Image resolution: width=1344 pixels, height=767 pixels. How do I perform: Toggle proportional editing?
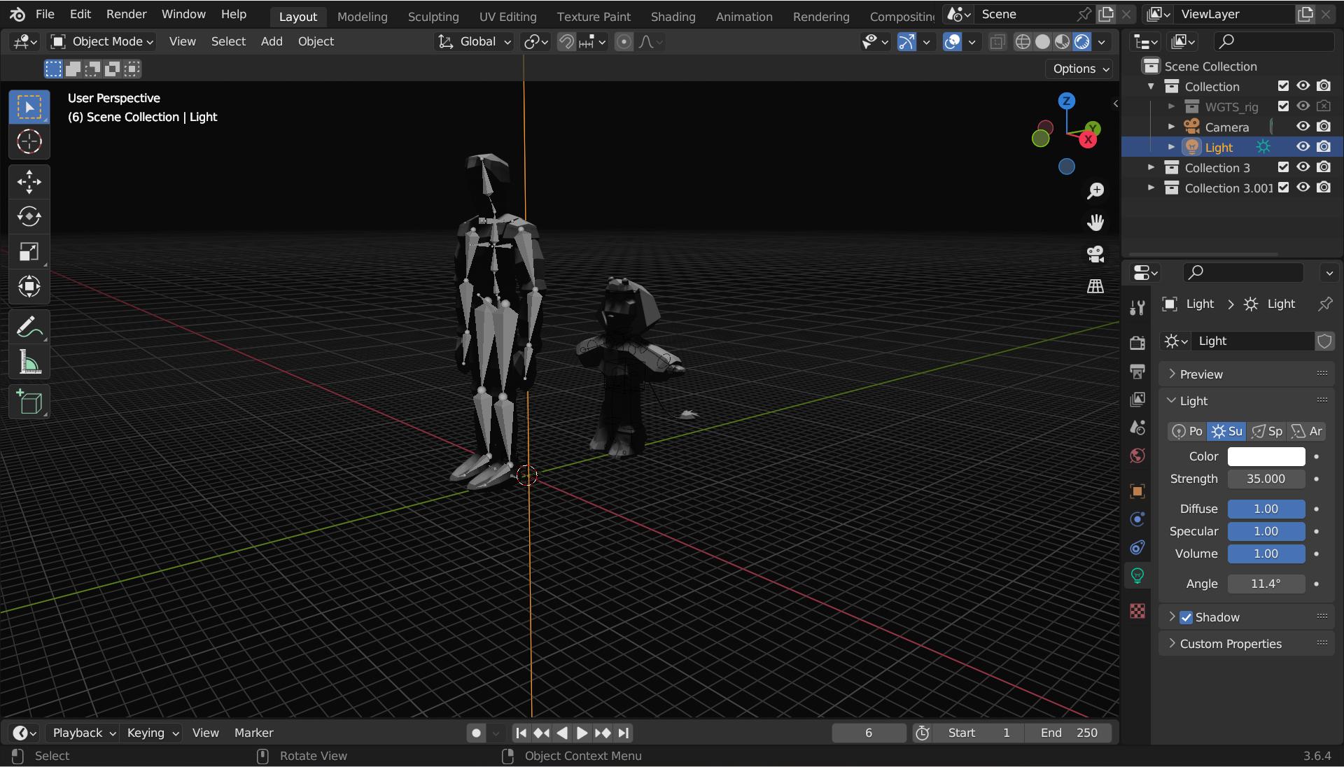click(624, 42)
